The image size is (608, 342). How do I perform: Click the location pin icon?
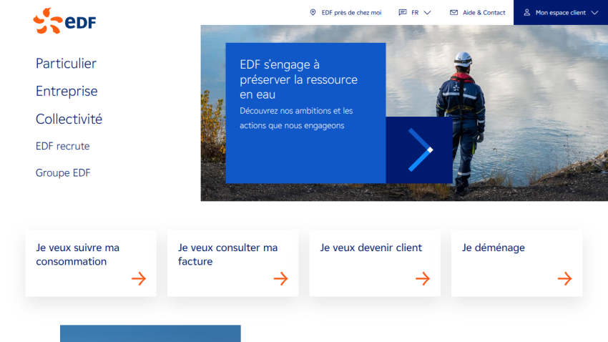click(313, 12)
